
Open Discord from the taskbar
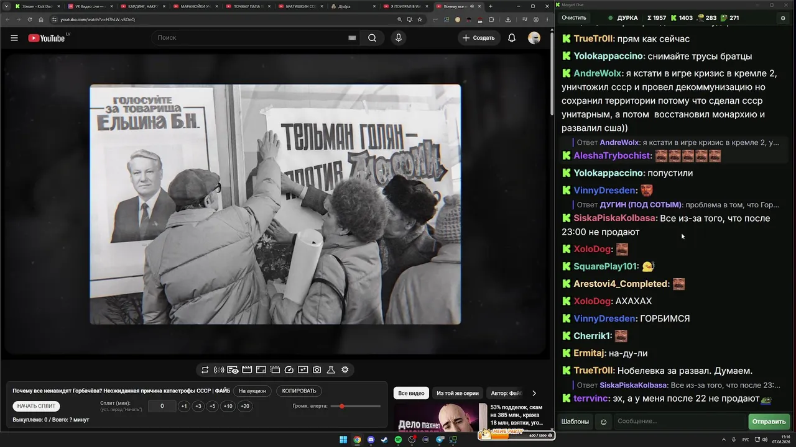click(371, 440)
